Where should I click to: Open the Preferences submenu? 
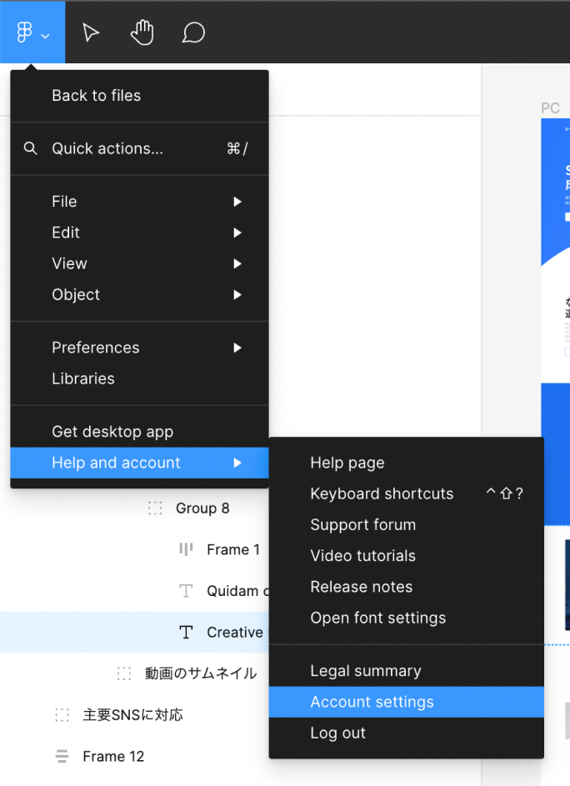point(95,348)
